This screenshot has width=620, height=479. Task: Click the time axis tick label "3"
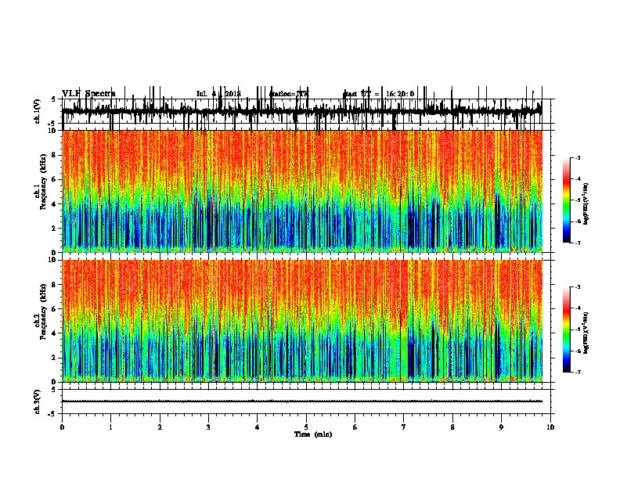tap(208, 427)
